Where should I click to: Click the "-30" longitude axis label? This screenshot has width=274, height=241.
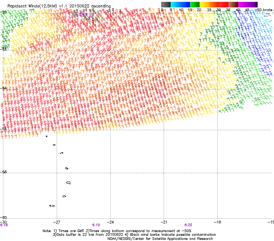click(3, 222)
